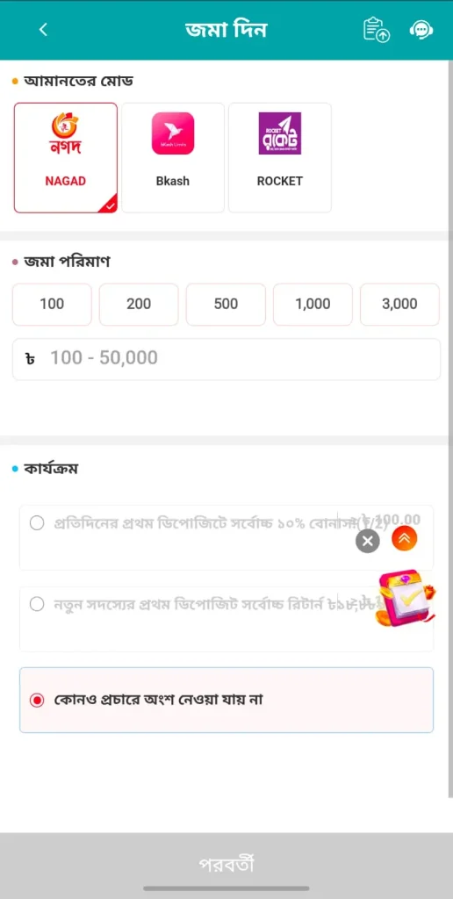Open customer support headset chat icon
453x899 pixels.
click(421, 30)
